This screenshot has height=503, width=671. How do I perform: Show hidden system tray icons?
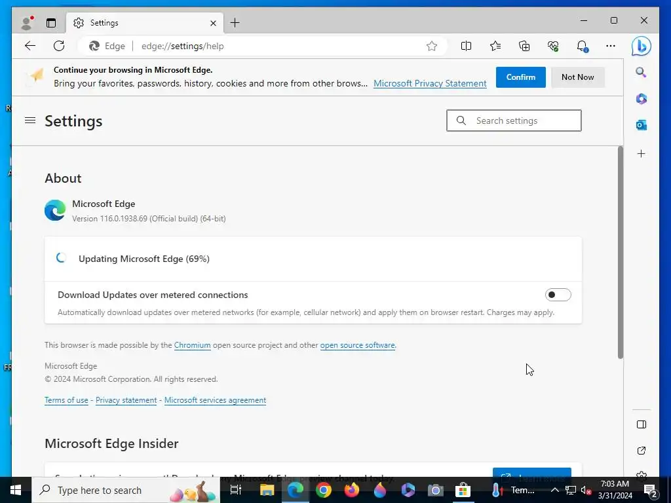click(x=554, y=490)
